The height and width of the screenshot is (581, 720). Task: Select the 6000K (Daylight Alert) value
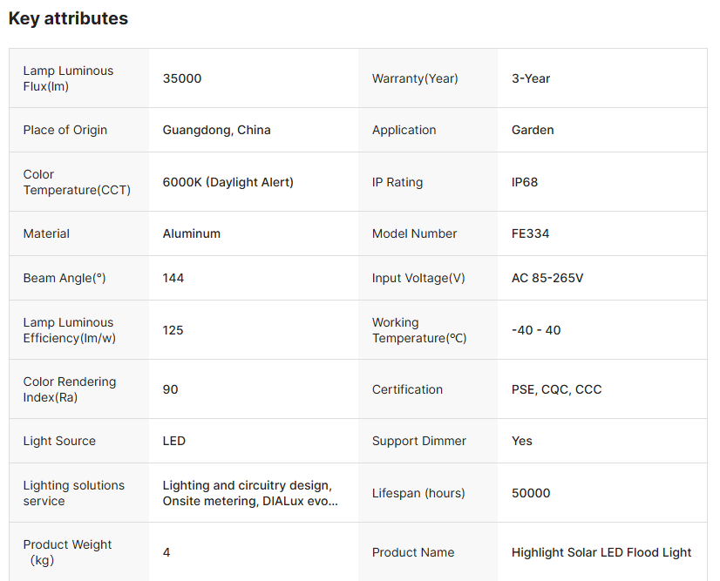pyautogui.click(x=228, y=182)
